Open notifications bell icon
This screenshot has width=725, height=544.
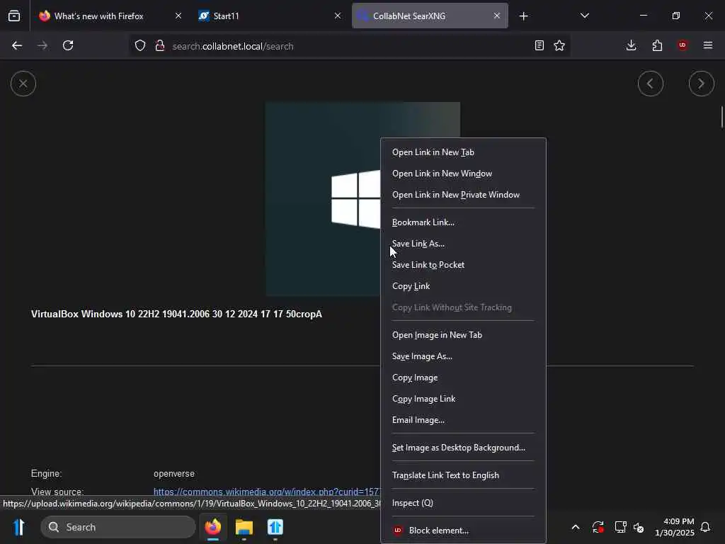point(706,527)
